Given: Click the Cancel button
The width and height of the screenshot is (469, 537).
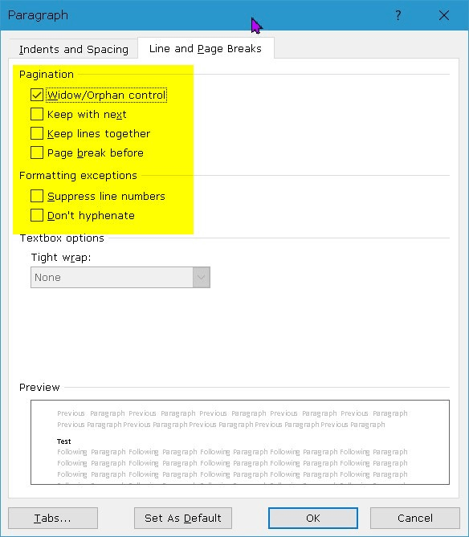Looking at the screenshot, I should pyautogui.click(x=415, y=519).
